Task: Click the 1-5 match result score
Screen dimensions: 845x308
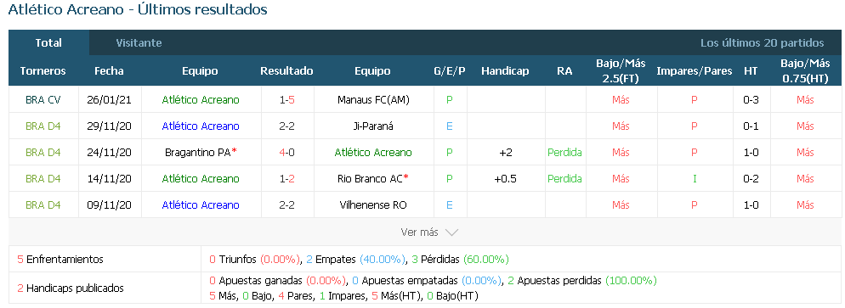Action: click(287, 100)
